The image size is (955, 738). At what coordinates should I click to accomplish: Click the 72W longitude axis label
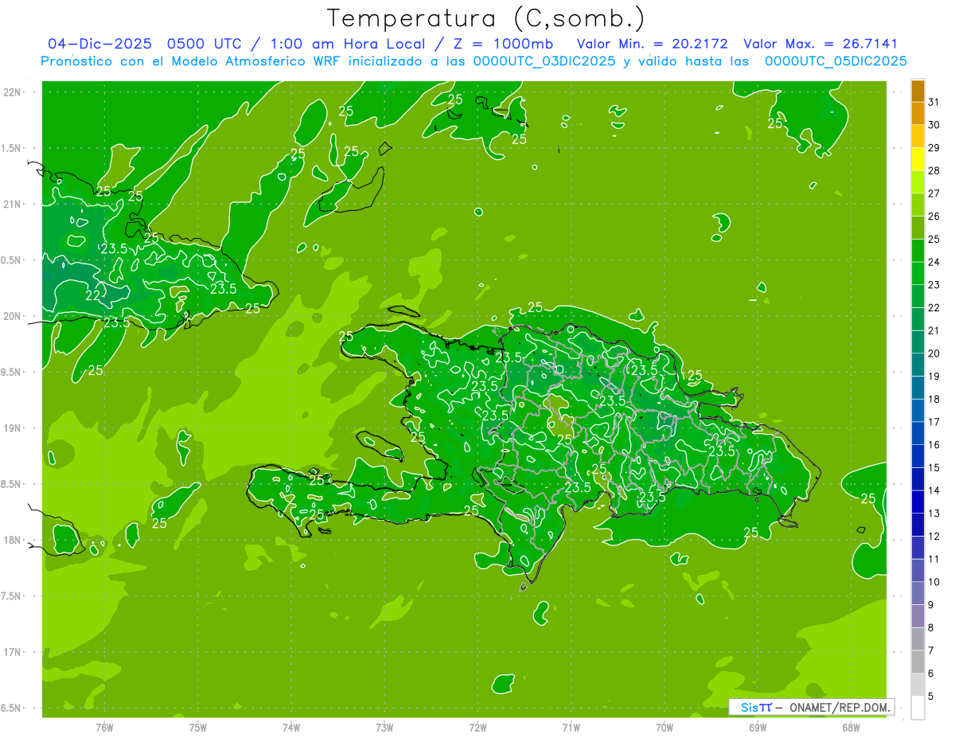pyautogui.click(x=477, y=728)
